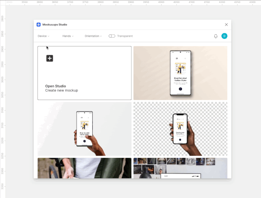
Task: Select the green jacket person mockup
Action: (x=84, y=168)
